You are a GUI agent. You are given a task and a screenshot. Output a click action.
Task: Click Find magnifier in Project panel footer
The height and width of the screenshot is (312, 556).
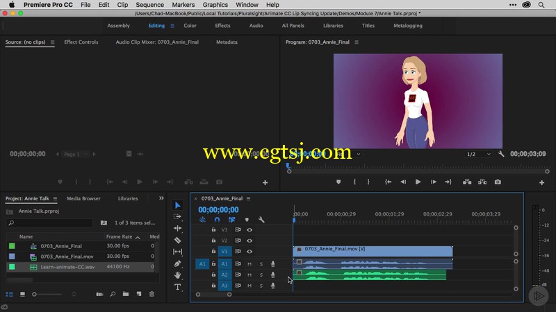pyautogui.click(x=113, y=294)
